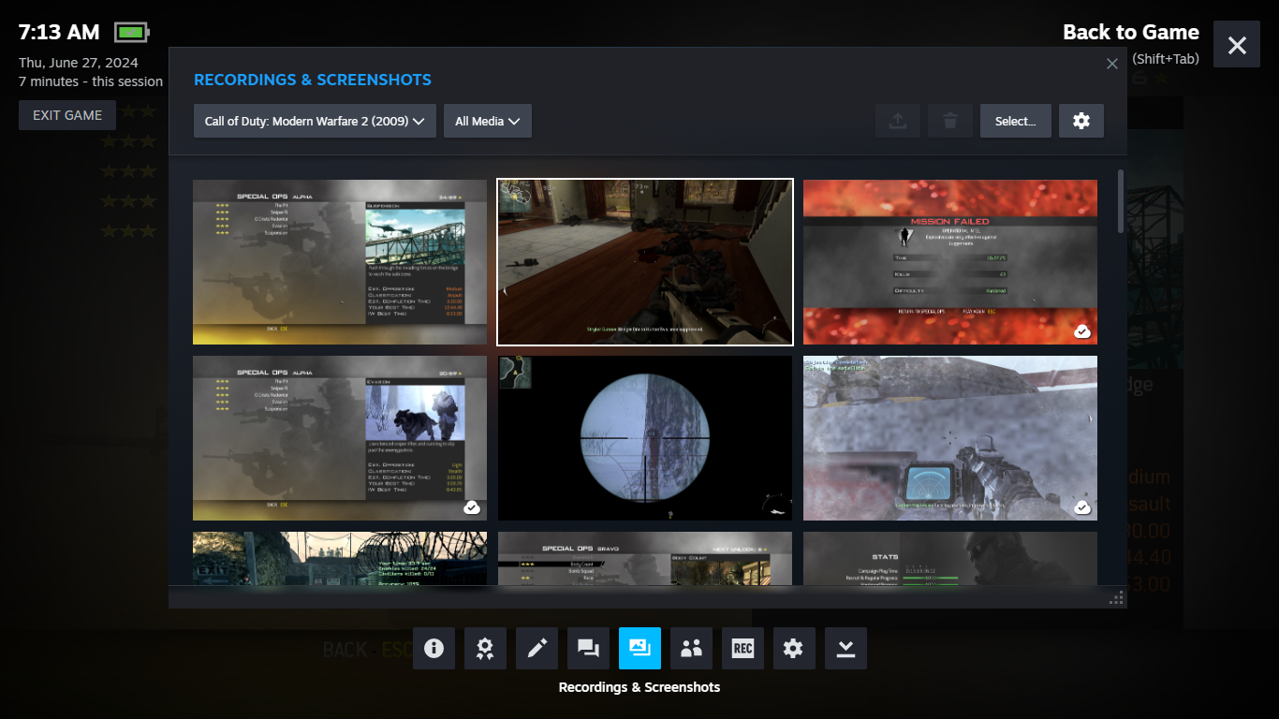Open the Achievements icon in overlay toolbar

tap(485, 648)
